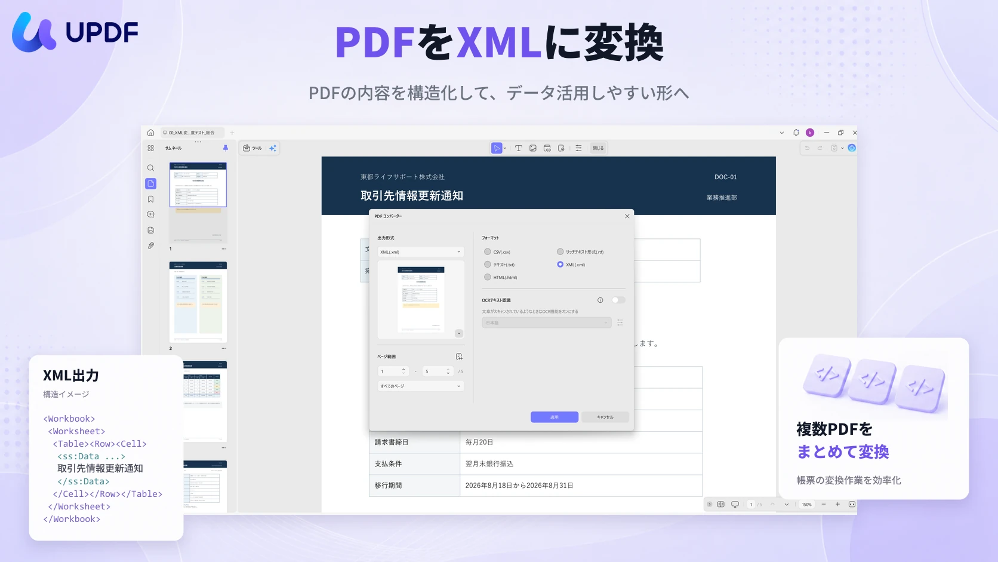This screenshot has height=562, width=998.
Task: Click the page range custom icon
Action: (x=459, y=357)
